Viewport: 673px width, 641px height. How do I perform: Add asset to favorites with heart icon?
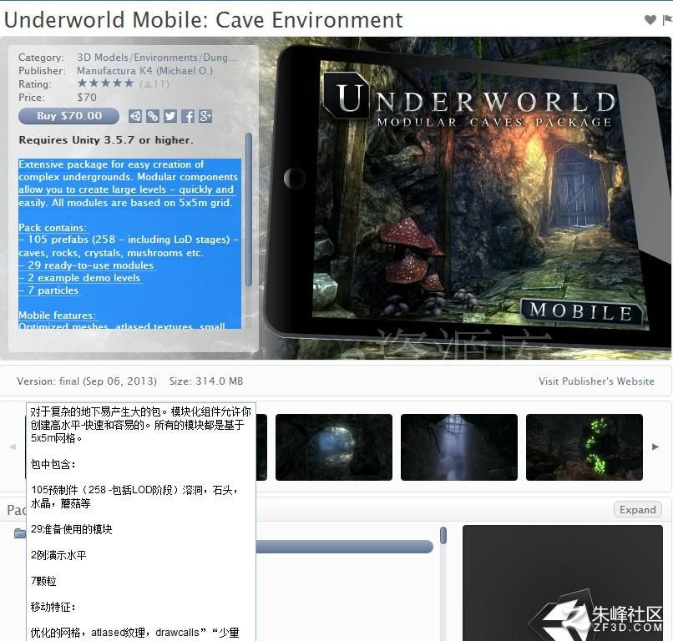(650, 20)
